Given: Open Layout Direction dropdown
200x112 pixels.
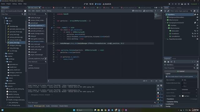Looking at the screenshot, I should (x=189, y=90).
